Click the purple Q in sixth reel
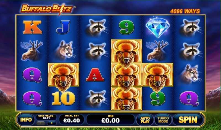Image resolution: width=221 pixels, height=130 pixels. 189,98
